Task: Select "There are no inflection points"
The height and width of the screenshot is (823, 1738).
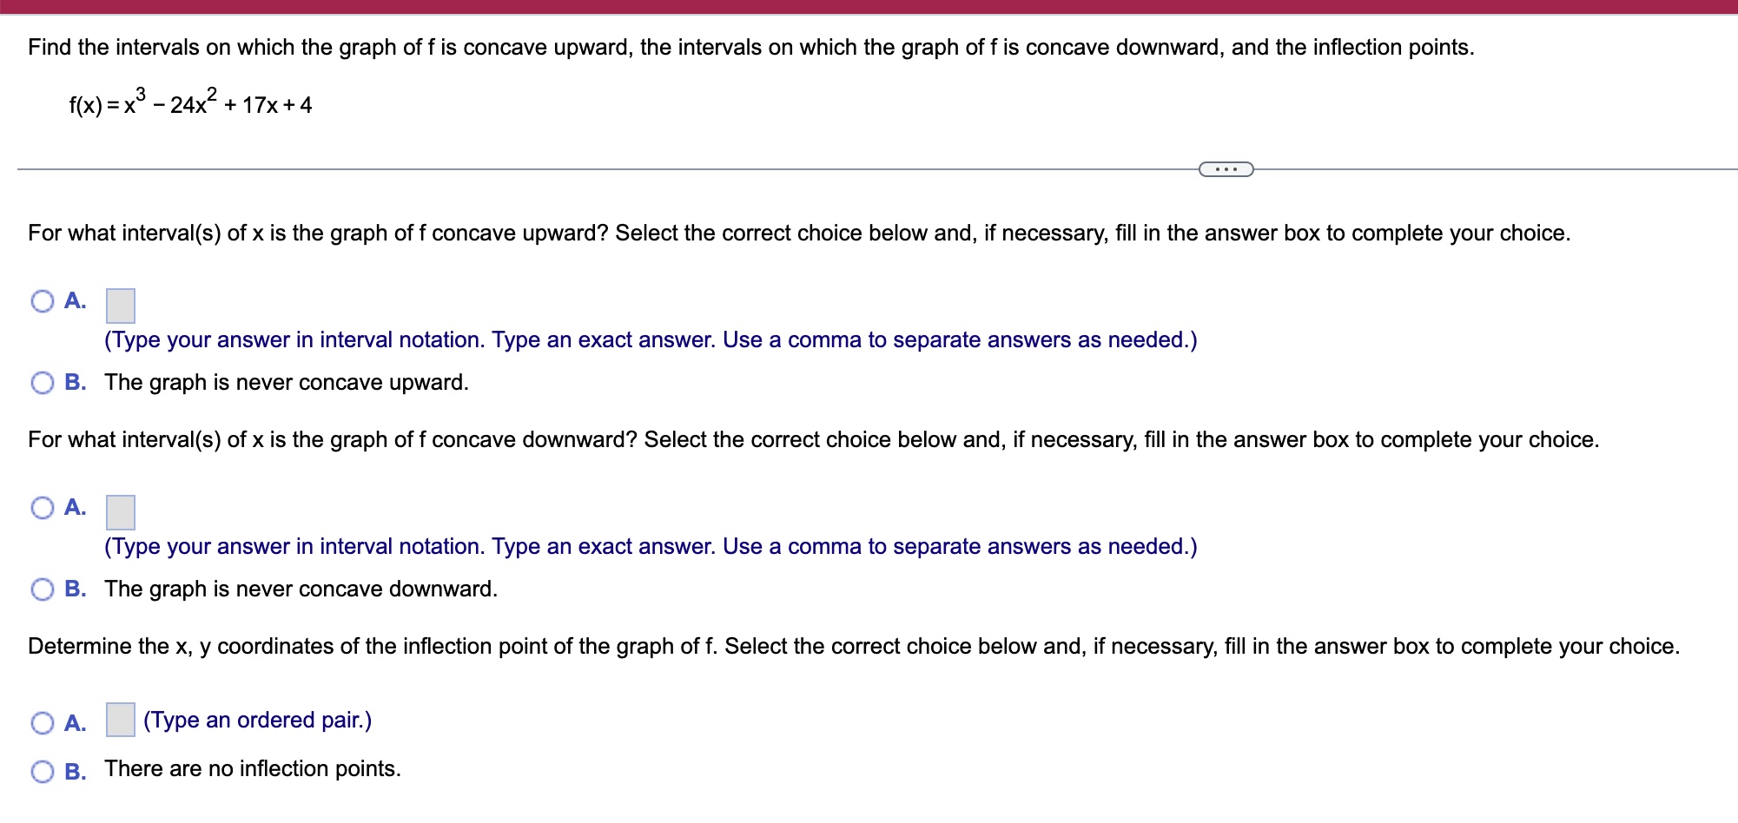Action: click(41, 769)
